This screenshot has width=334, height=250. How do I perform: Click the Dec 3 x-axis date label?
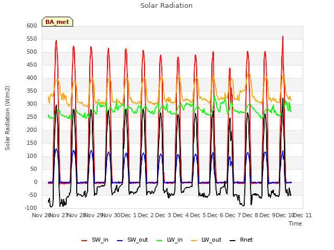pyautogui.click(x=163, y=215)
